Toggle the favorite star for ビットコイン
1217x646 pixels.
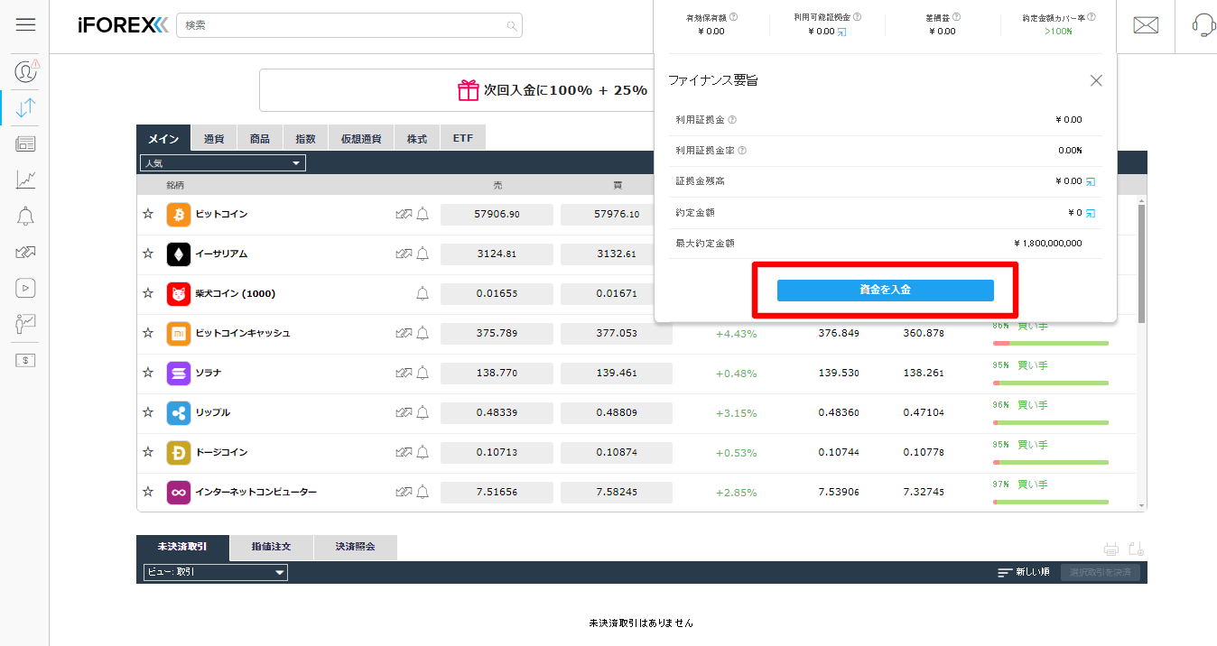point(147,214)
